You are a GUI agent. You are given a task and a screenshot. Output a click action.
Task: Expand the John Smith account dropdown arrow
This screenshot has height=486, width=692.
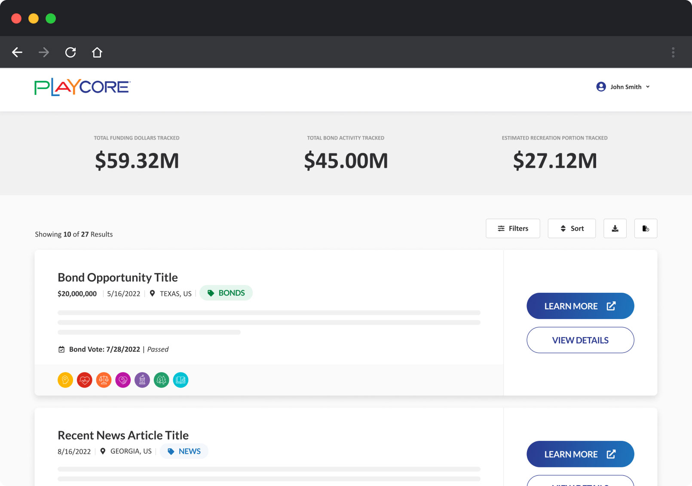pyautogui.click(x=648, y=87)
